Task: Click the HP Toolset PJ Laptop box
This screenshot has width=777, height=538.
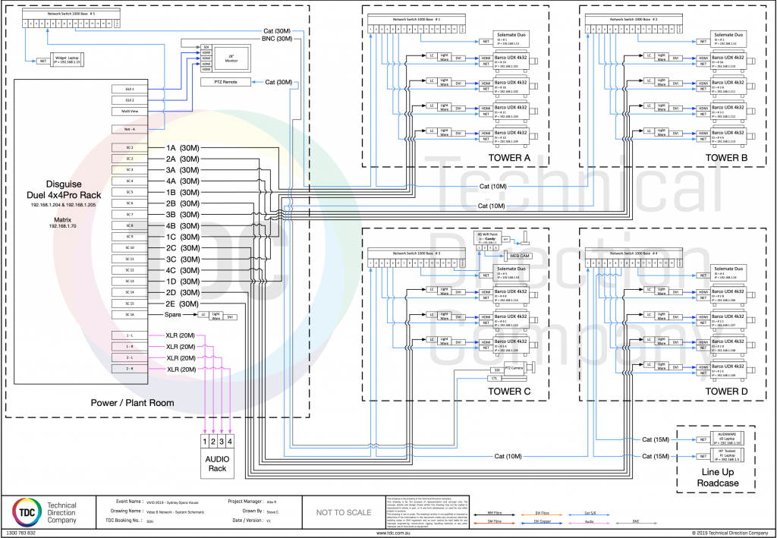Action: 727,455
